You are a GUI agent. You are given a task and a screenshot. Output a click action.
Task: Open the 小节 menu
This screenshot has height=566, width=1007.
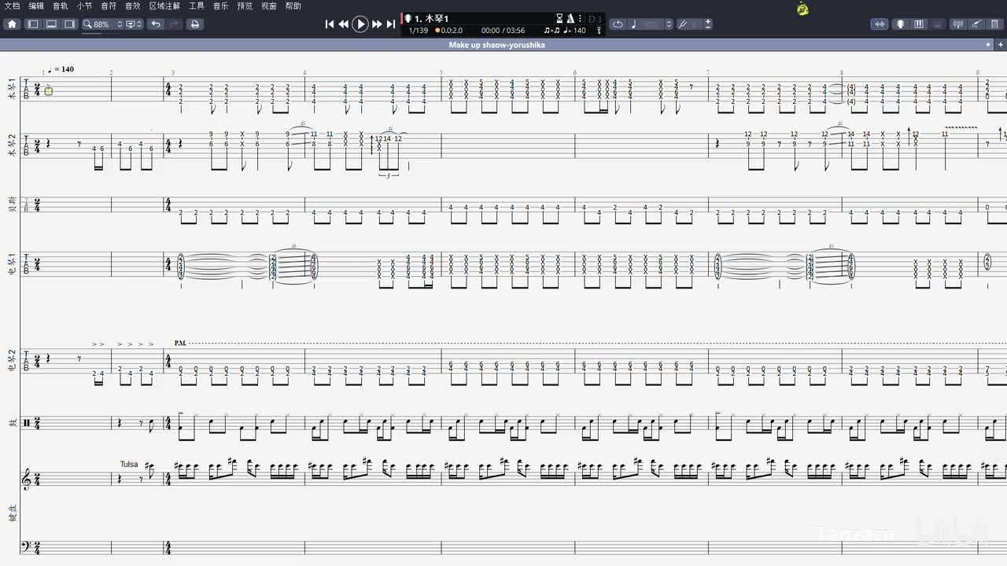(84, 6)
